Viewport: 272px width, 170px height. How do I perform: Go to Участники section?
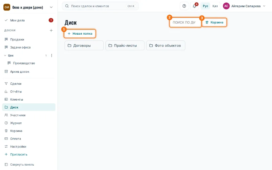click(29, 115)
